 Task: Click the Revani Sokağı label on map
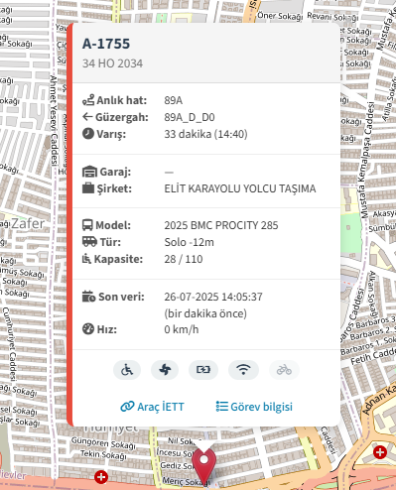[x=332, y=17]
